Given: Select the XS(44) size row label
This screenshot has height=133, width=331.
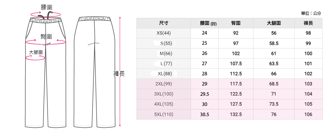Looking at the screenshot, I should click(x=164, y=33).
